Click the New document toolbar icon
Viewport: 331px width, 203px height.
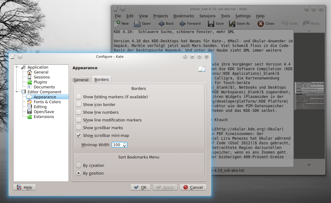pyautogui.click(x=117, y=23)
